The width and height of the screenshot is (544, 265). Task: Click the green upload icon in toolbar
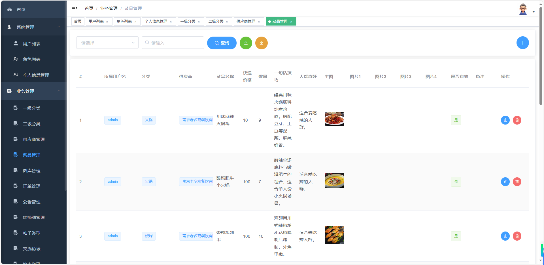pyautogui.click(x=246, y=43)
